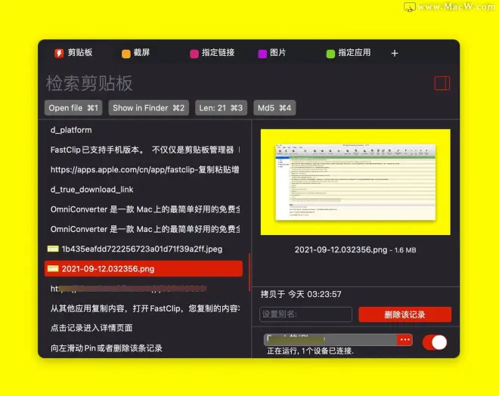The image size is (499, 396).
Task: Add a new tab with plus icon
Action: coord(395,53)
